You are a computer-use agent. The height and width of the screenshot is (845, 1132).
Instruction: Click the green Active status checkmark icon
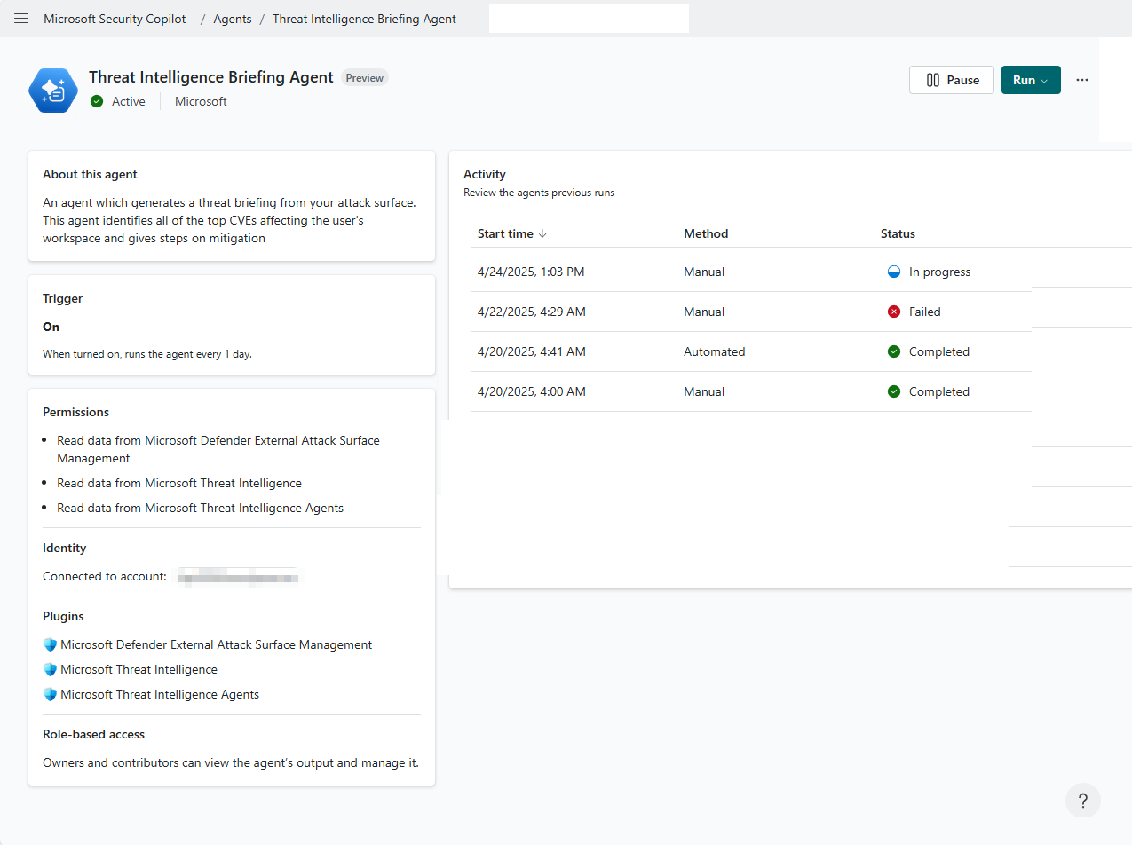tap(97, 102)
